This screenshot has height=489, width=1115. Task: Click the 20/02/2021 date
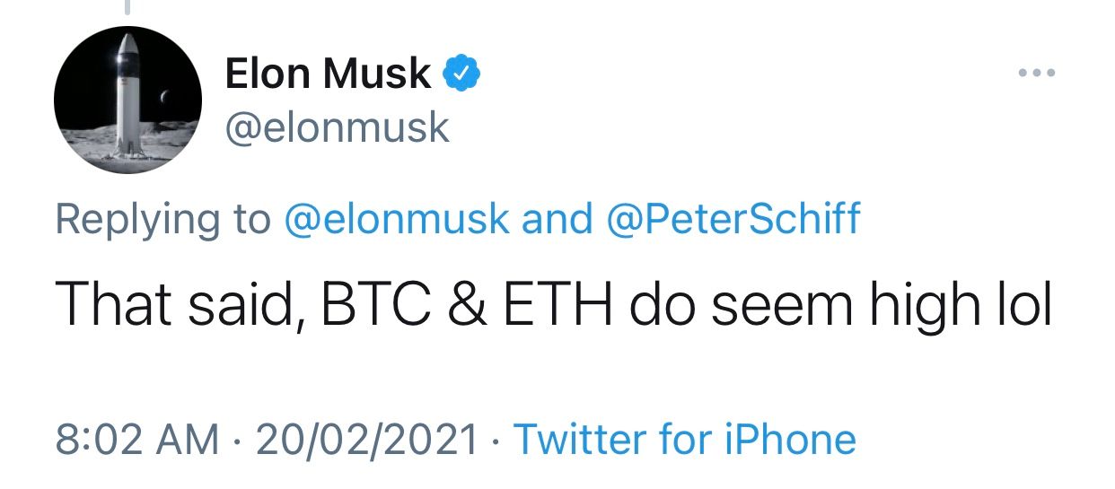(x=367, y=440)
